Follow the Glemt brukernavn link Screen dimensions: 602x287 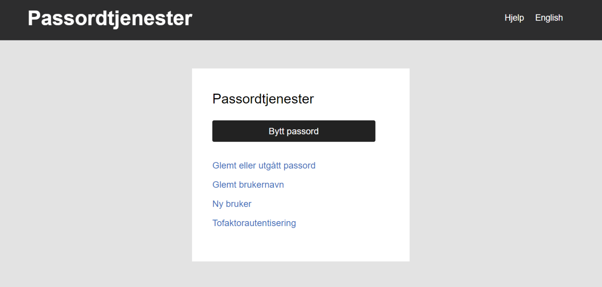click(x=248, y=185)
